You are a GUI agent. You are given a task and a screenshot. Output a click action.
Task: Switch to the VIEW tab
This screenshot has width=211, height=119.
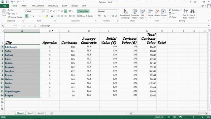point(84,6)
